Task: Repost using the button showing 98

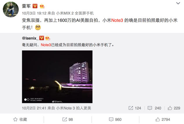Action: click(x=67, y=119)
